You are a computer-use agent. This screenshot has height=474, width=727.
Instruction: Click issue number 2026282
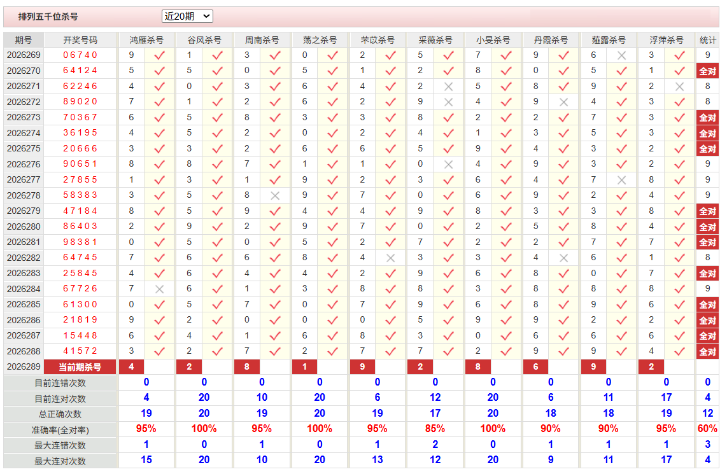[24, 258]
